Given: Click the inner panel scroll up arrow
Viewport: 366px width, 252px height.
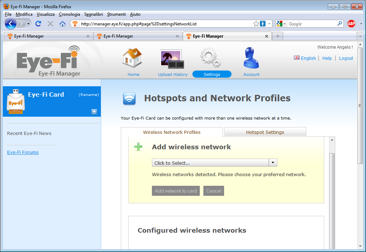Looking at the screenshot, I should [x=332, y=140].
